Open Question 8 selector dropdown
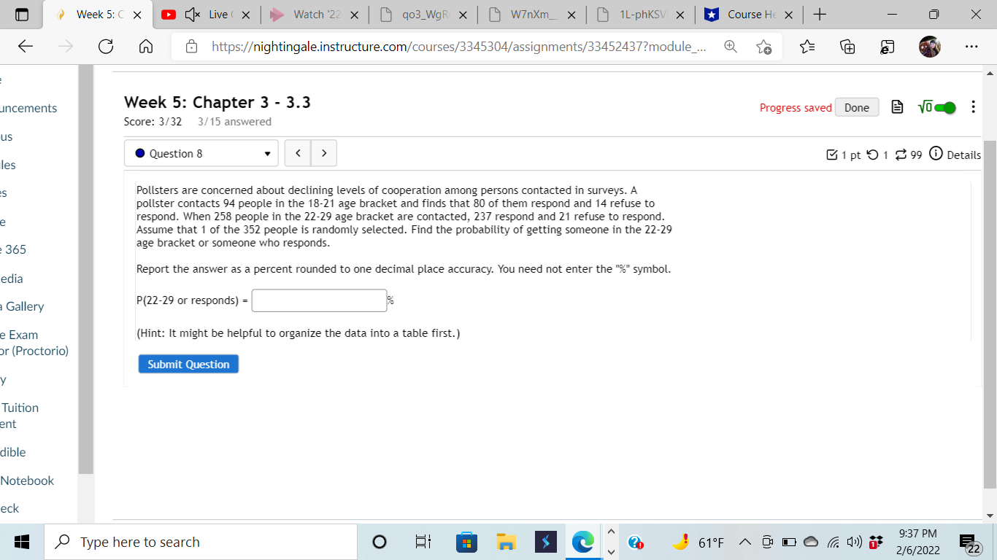The image size is (997, 560). click(x=201, y=153)
